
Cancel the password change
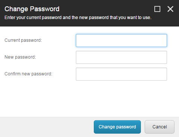pos(160,127)
